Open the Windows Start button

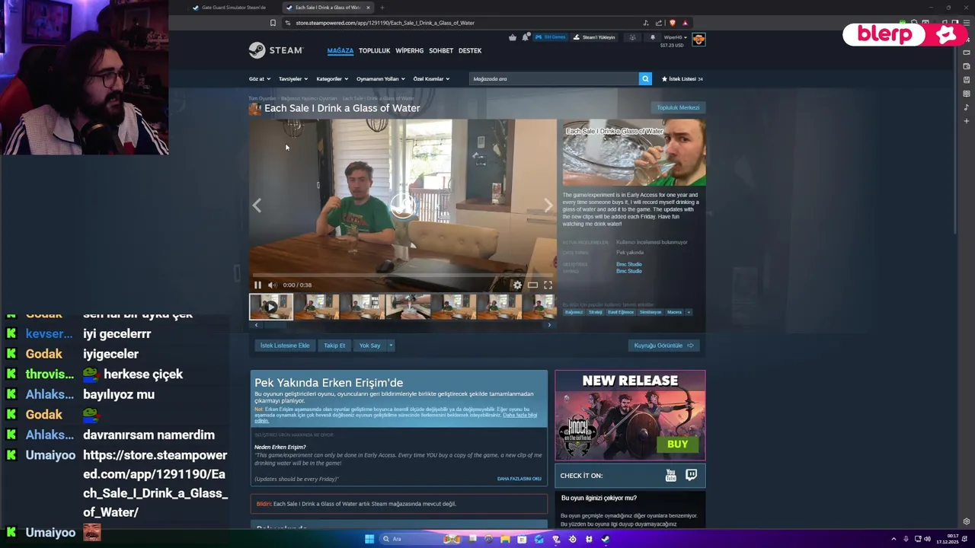(369, 539)
